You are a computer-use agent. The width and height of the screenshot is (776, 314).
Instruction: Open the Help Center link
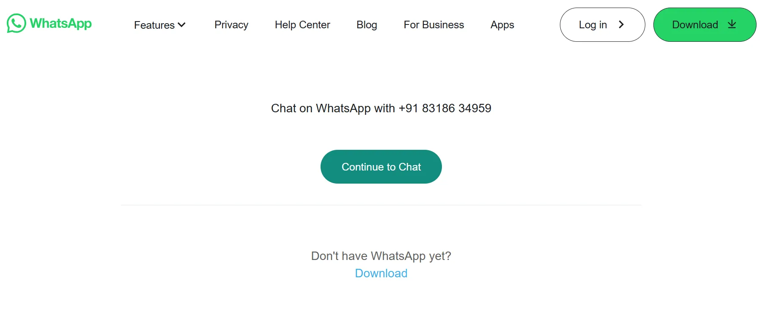click(x=302, y=25)
